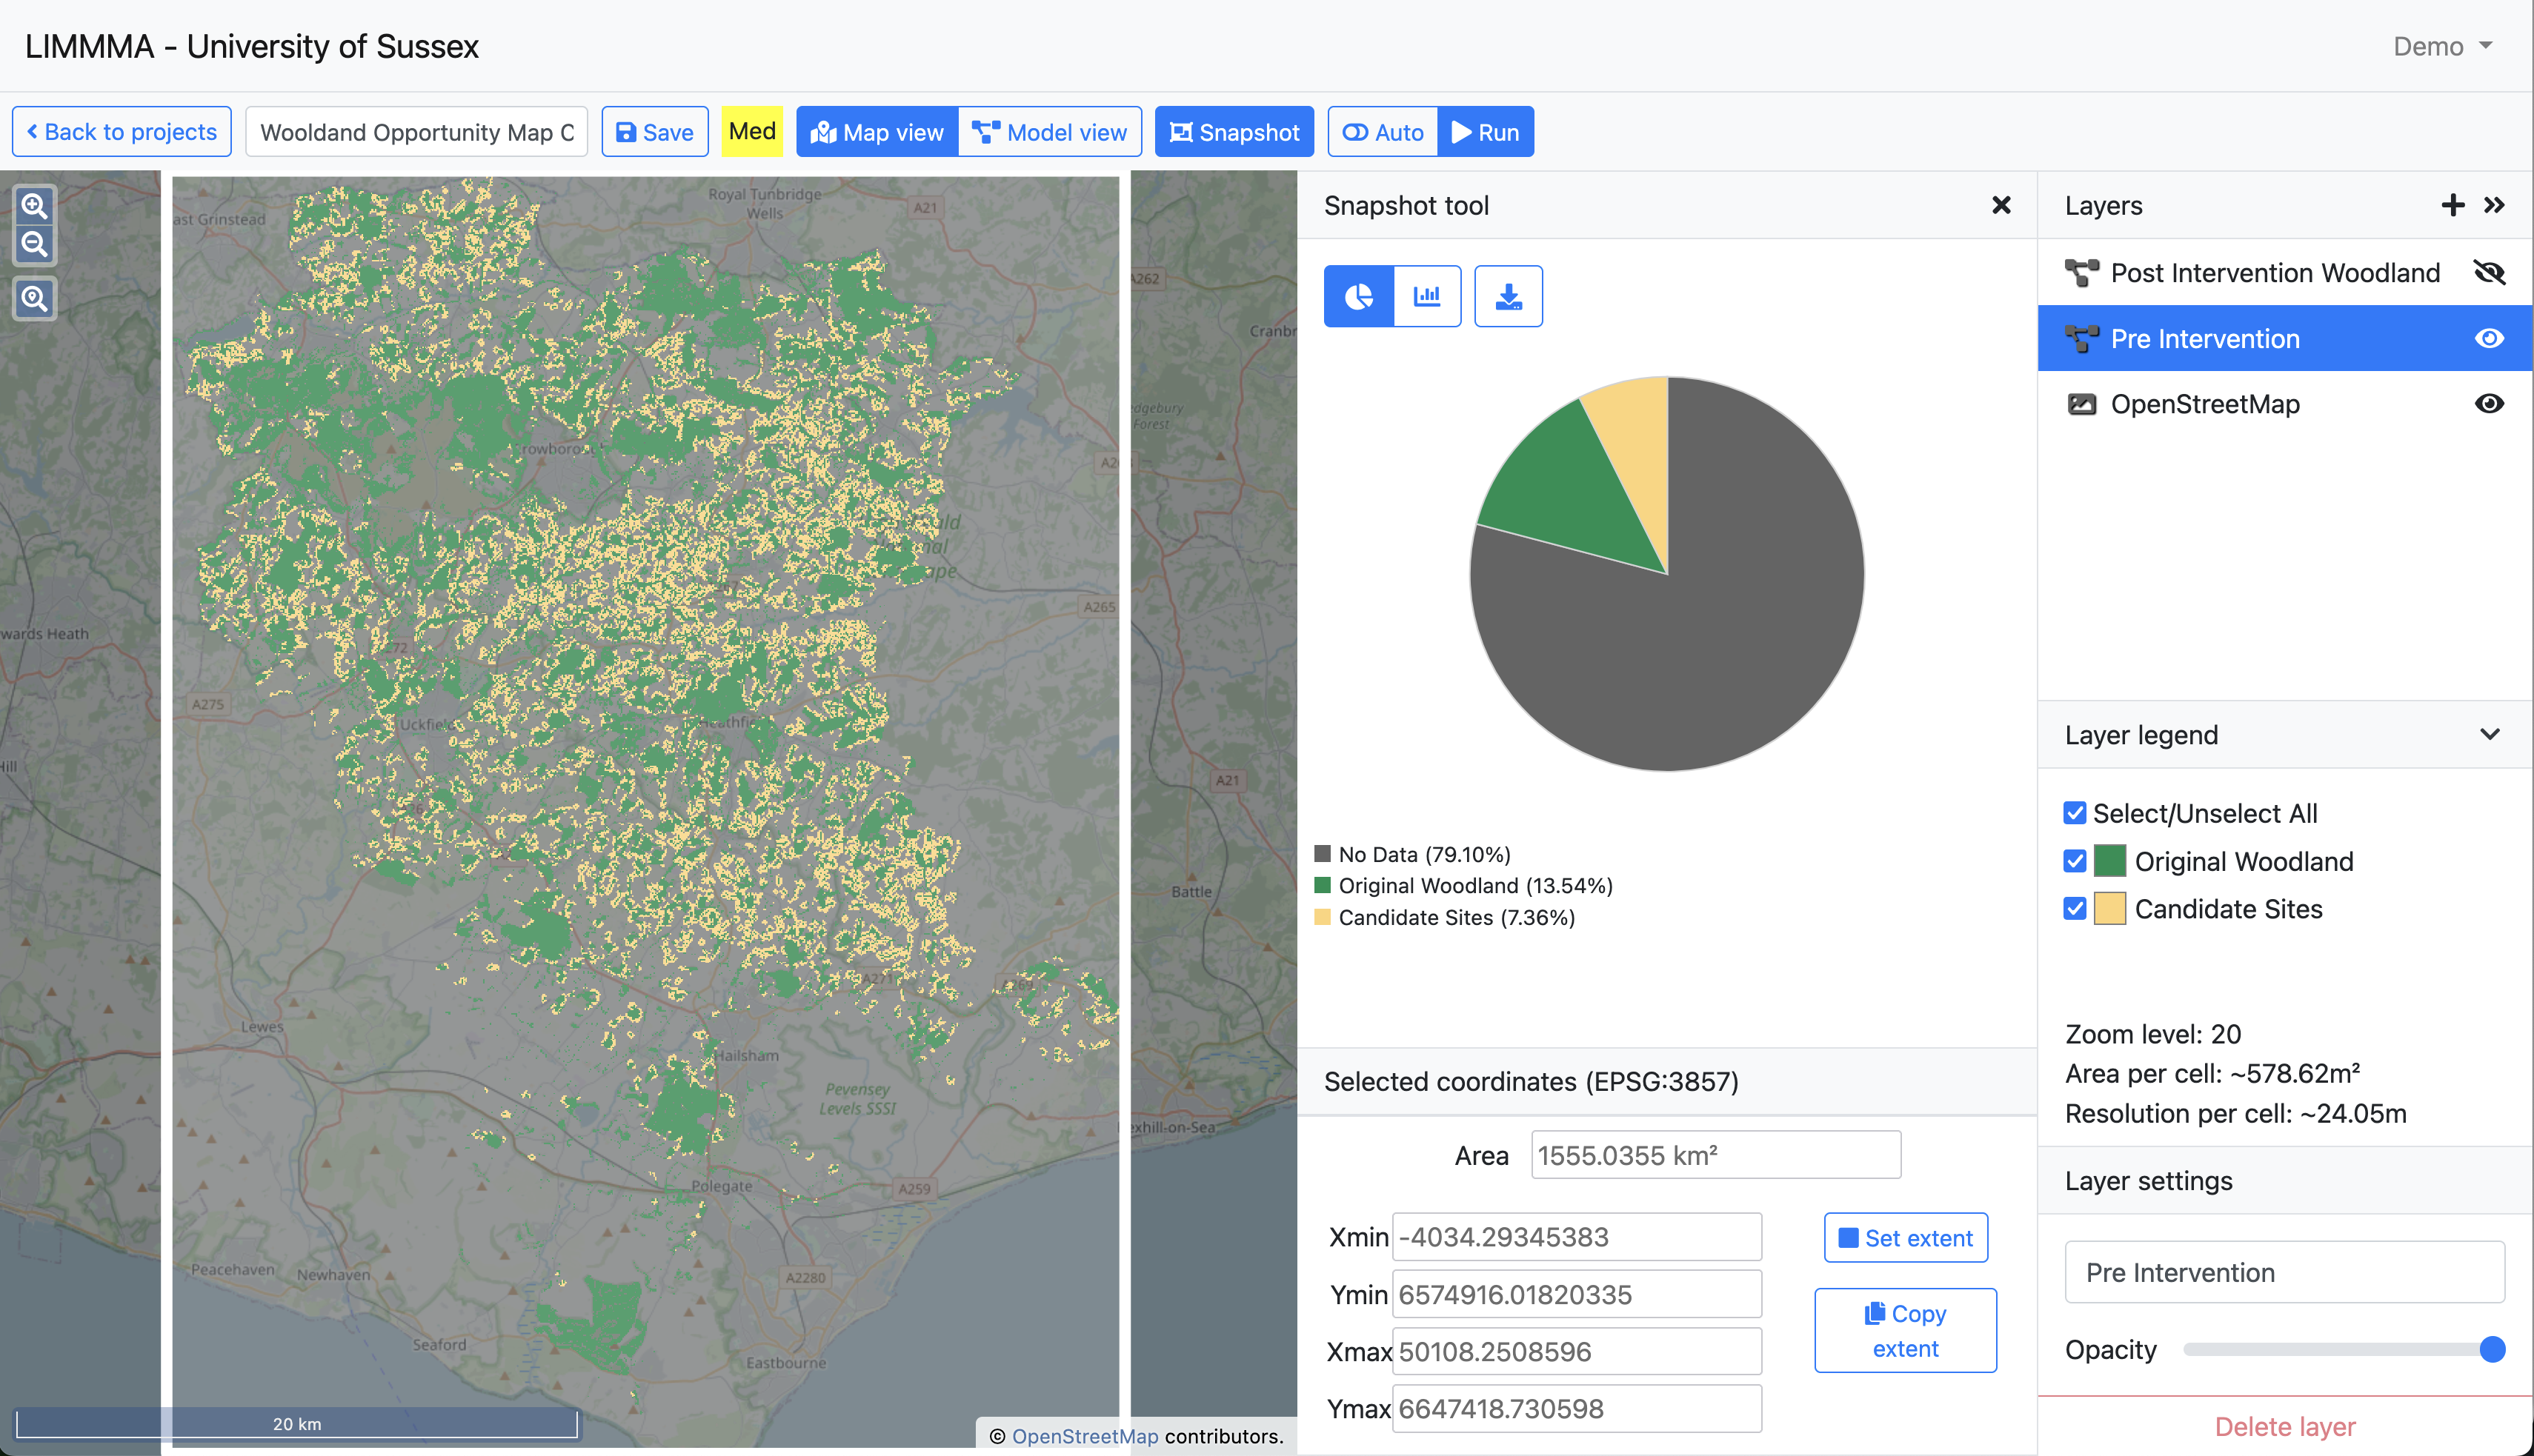Close the Snapshot tool panel

pos(2001,205)
